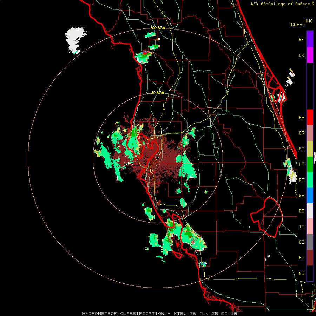
Task: Click the RA legend label
Action: pos(301,180)
